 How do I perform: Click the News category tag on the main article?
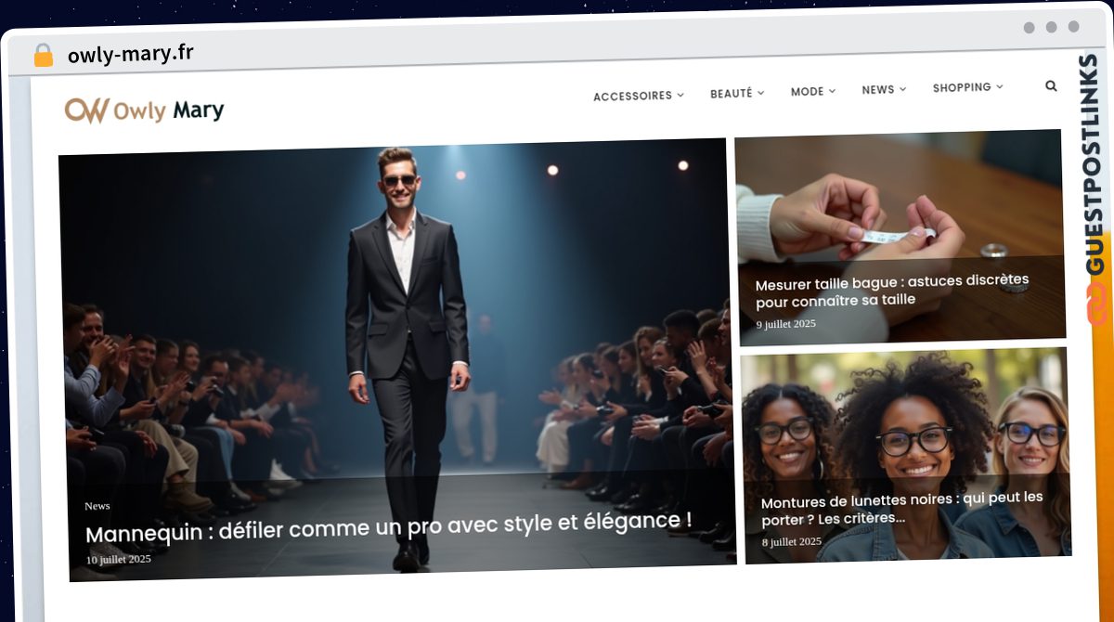click(97, 506)
